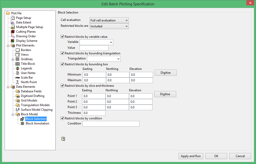Image resolution: width=256 pixels, height=164 pixels.
Task: Toggle Restrict blocks by bounding box
Action: pos(62,64)
